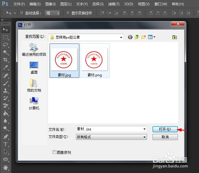Image resolution: width=199 pixels, height=173 pixels.
Task: Open the Auto-Select 组 dropdown
Action: coord(52,13)
